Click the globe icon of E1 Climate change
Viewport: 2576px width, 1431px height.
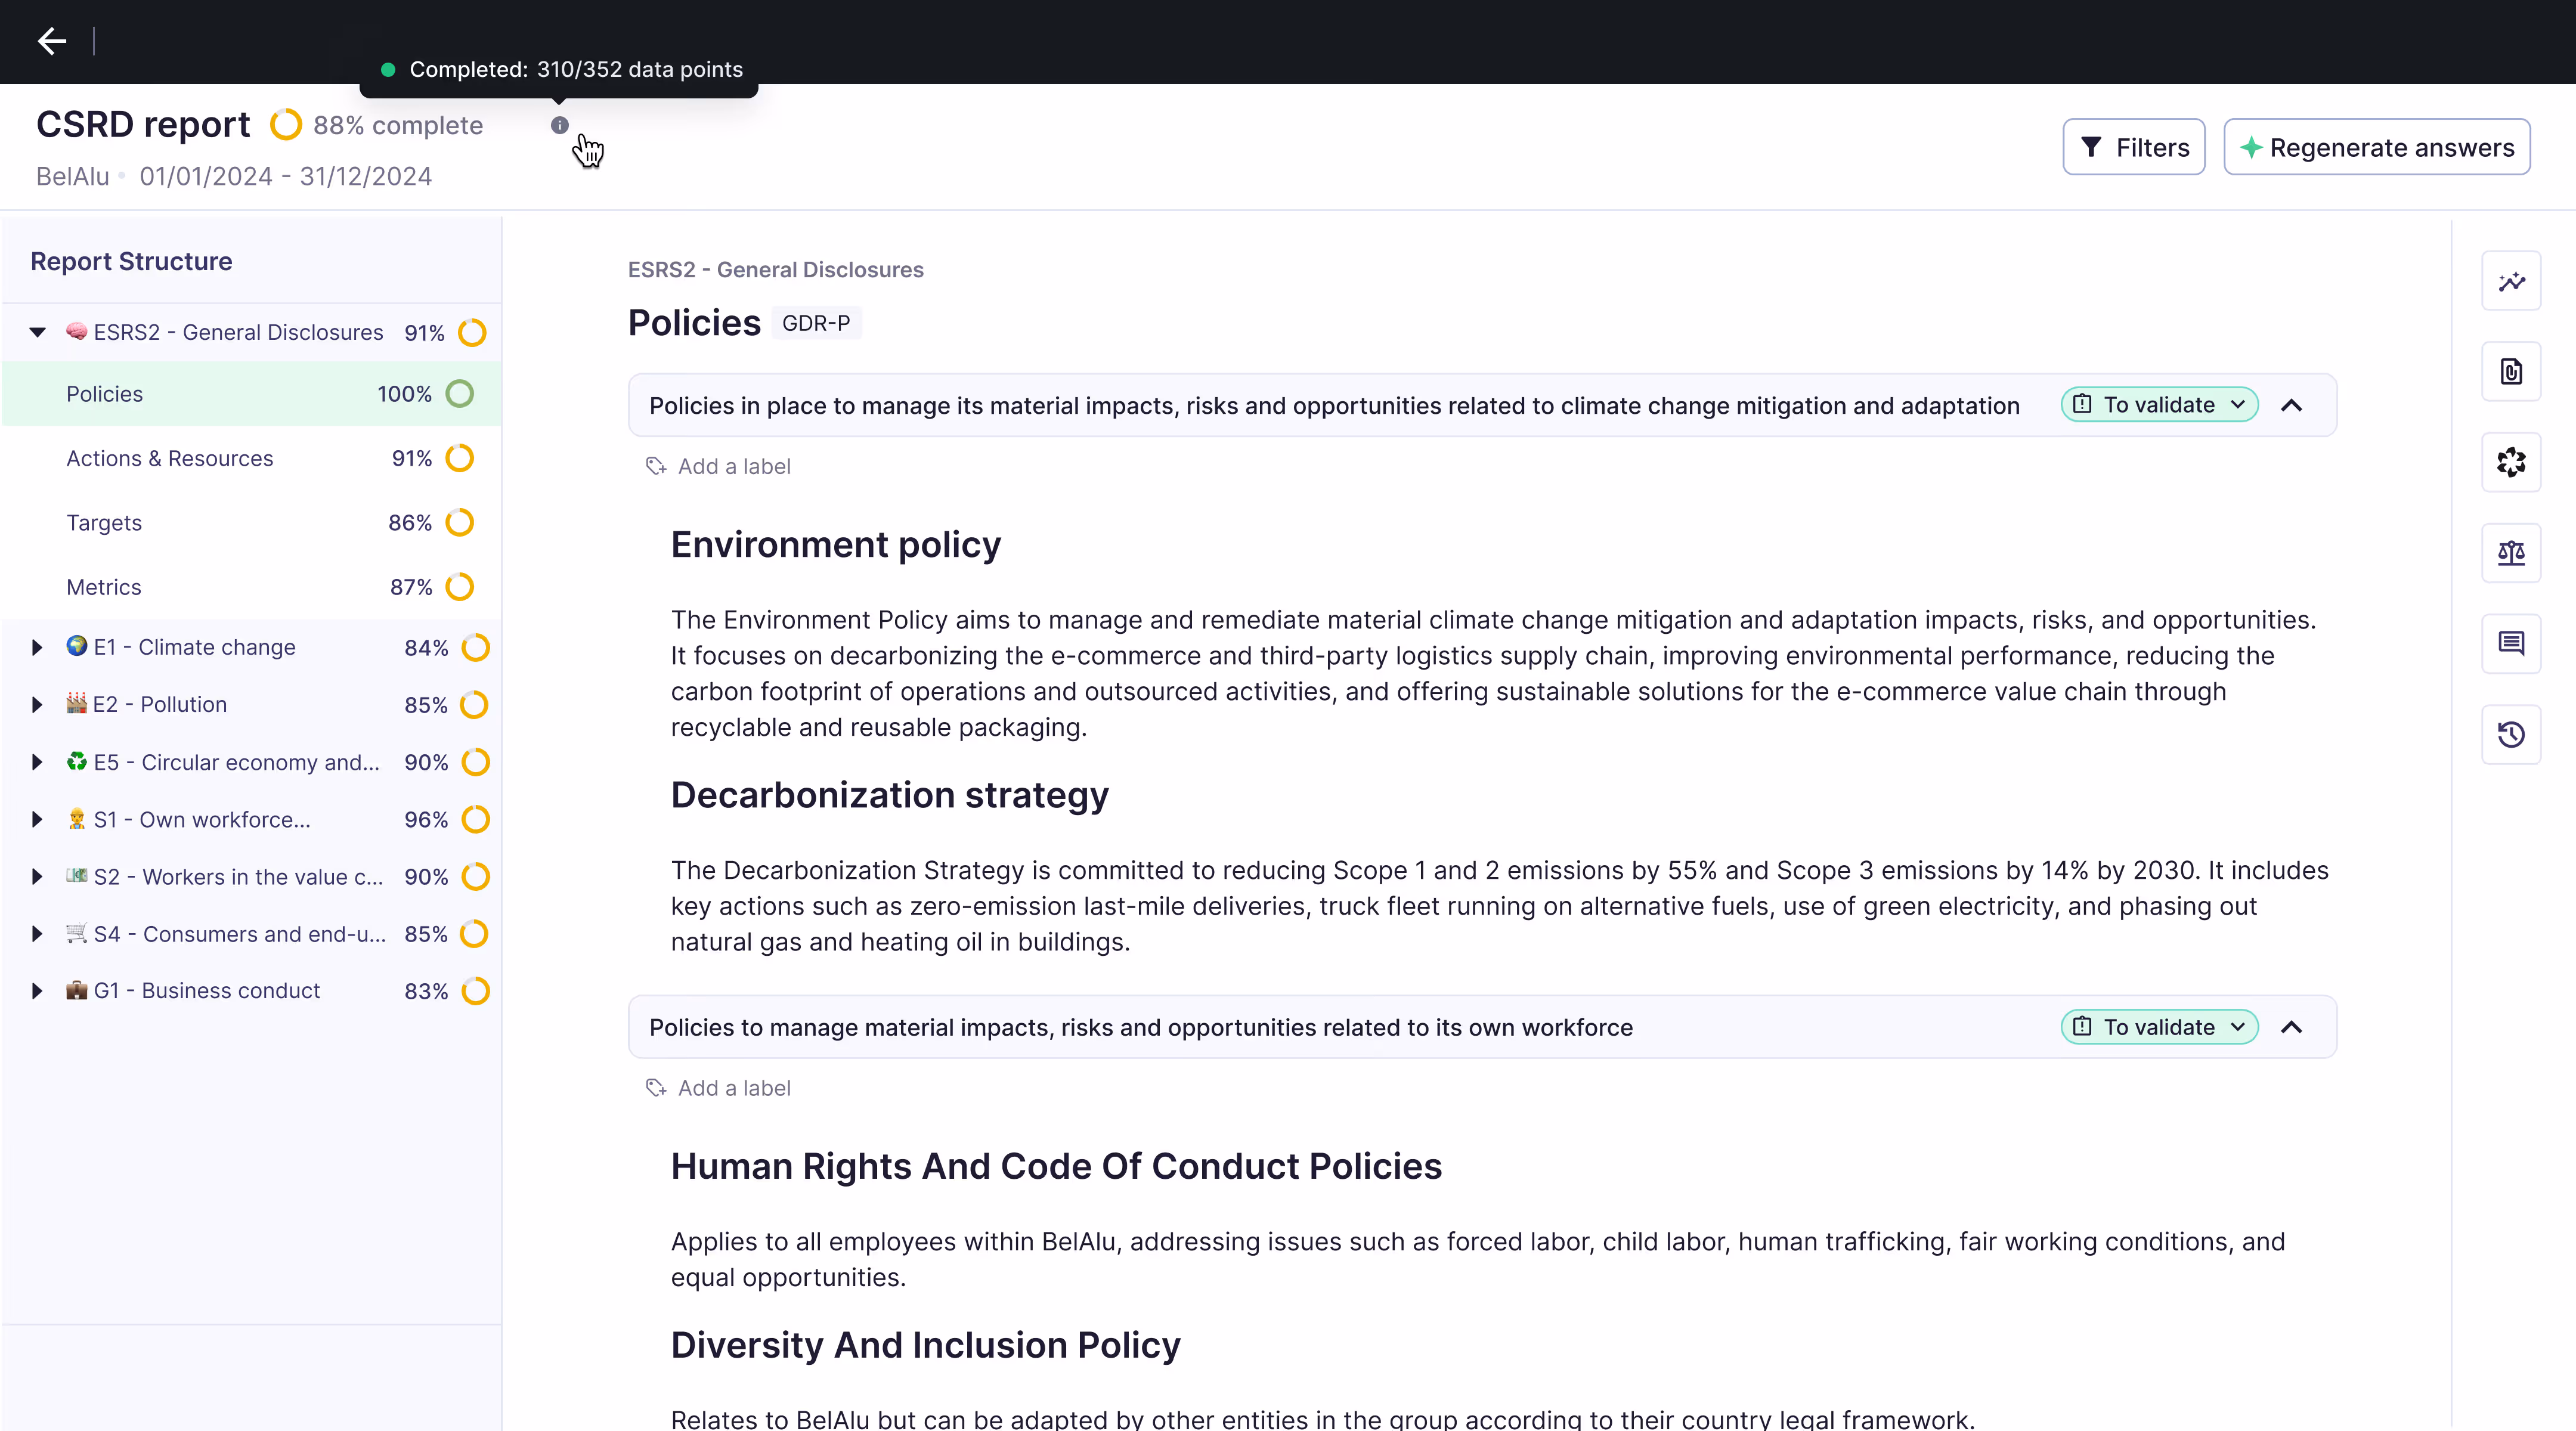click(x=76, y=646)
